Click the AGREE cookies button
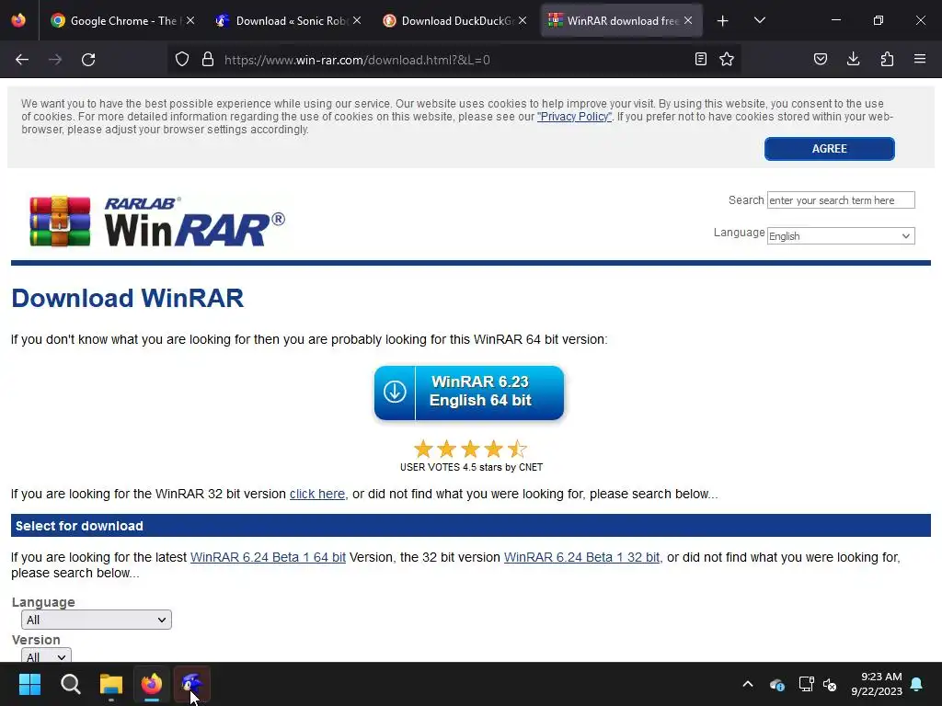The image size is (942, 706). click(x=829, y=149)
